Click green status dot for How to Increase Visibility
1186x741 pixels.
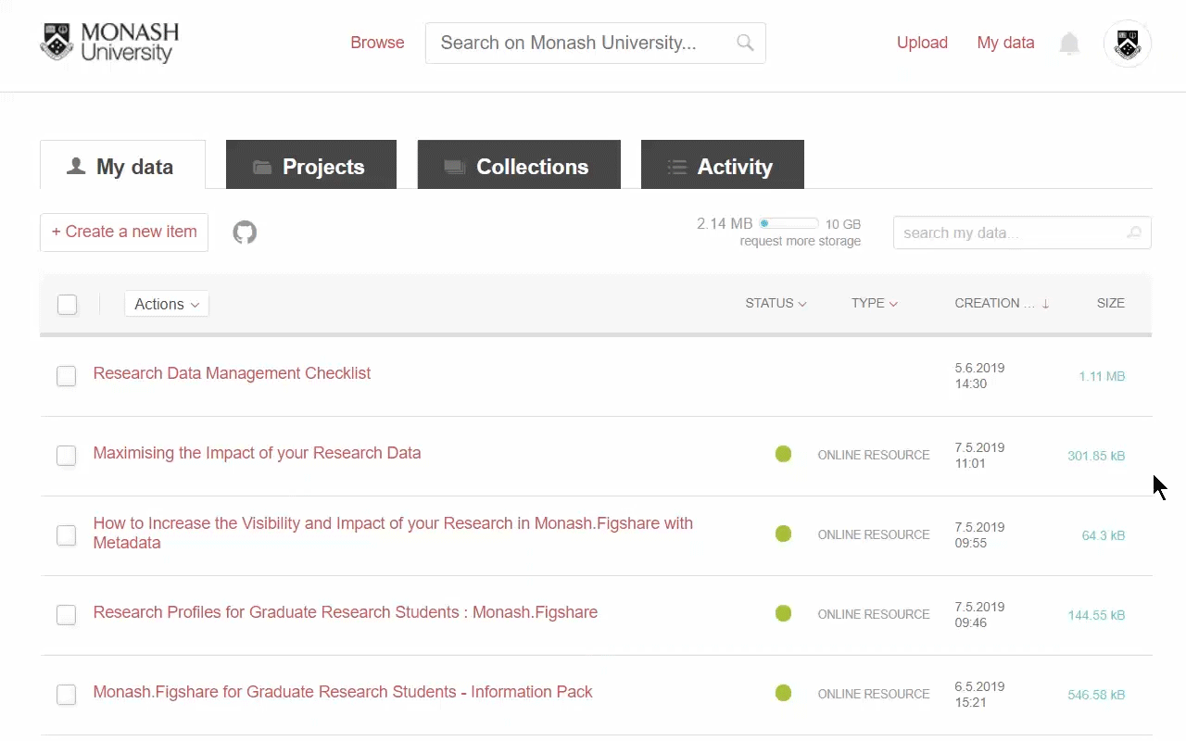[783, 534]
